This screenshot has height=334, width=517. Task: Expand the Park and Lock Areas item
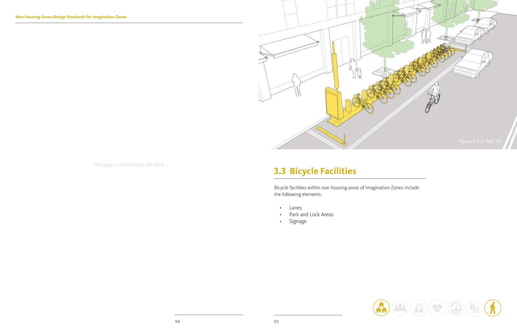point(311,215)
